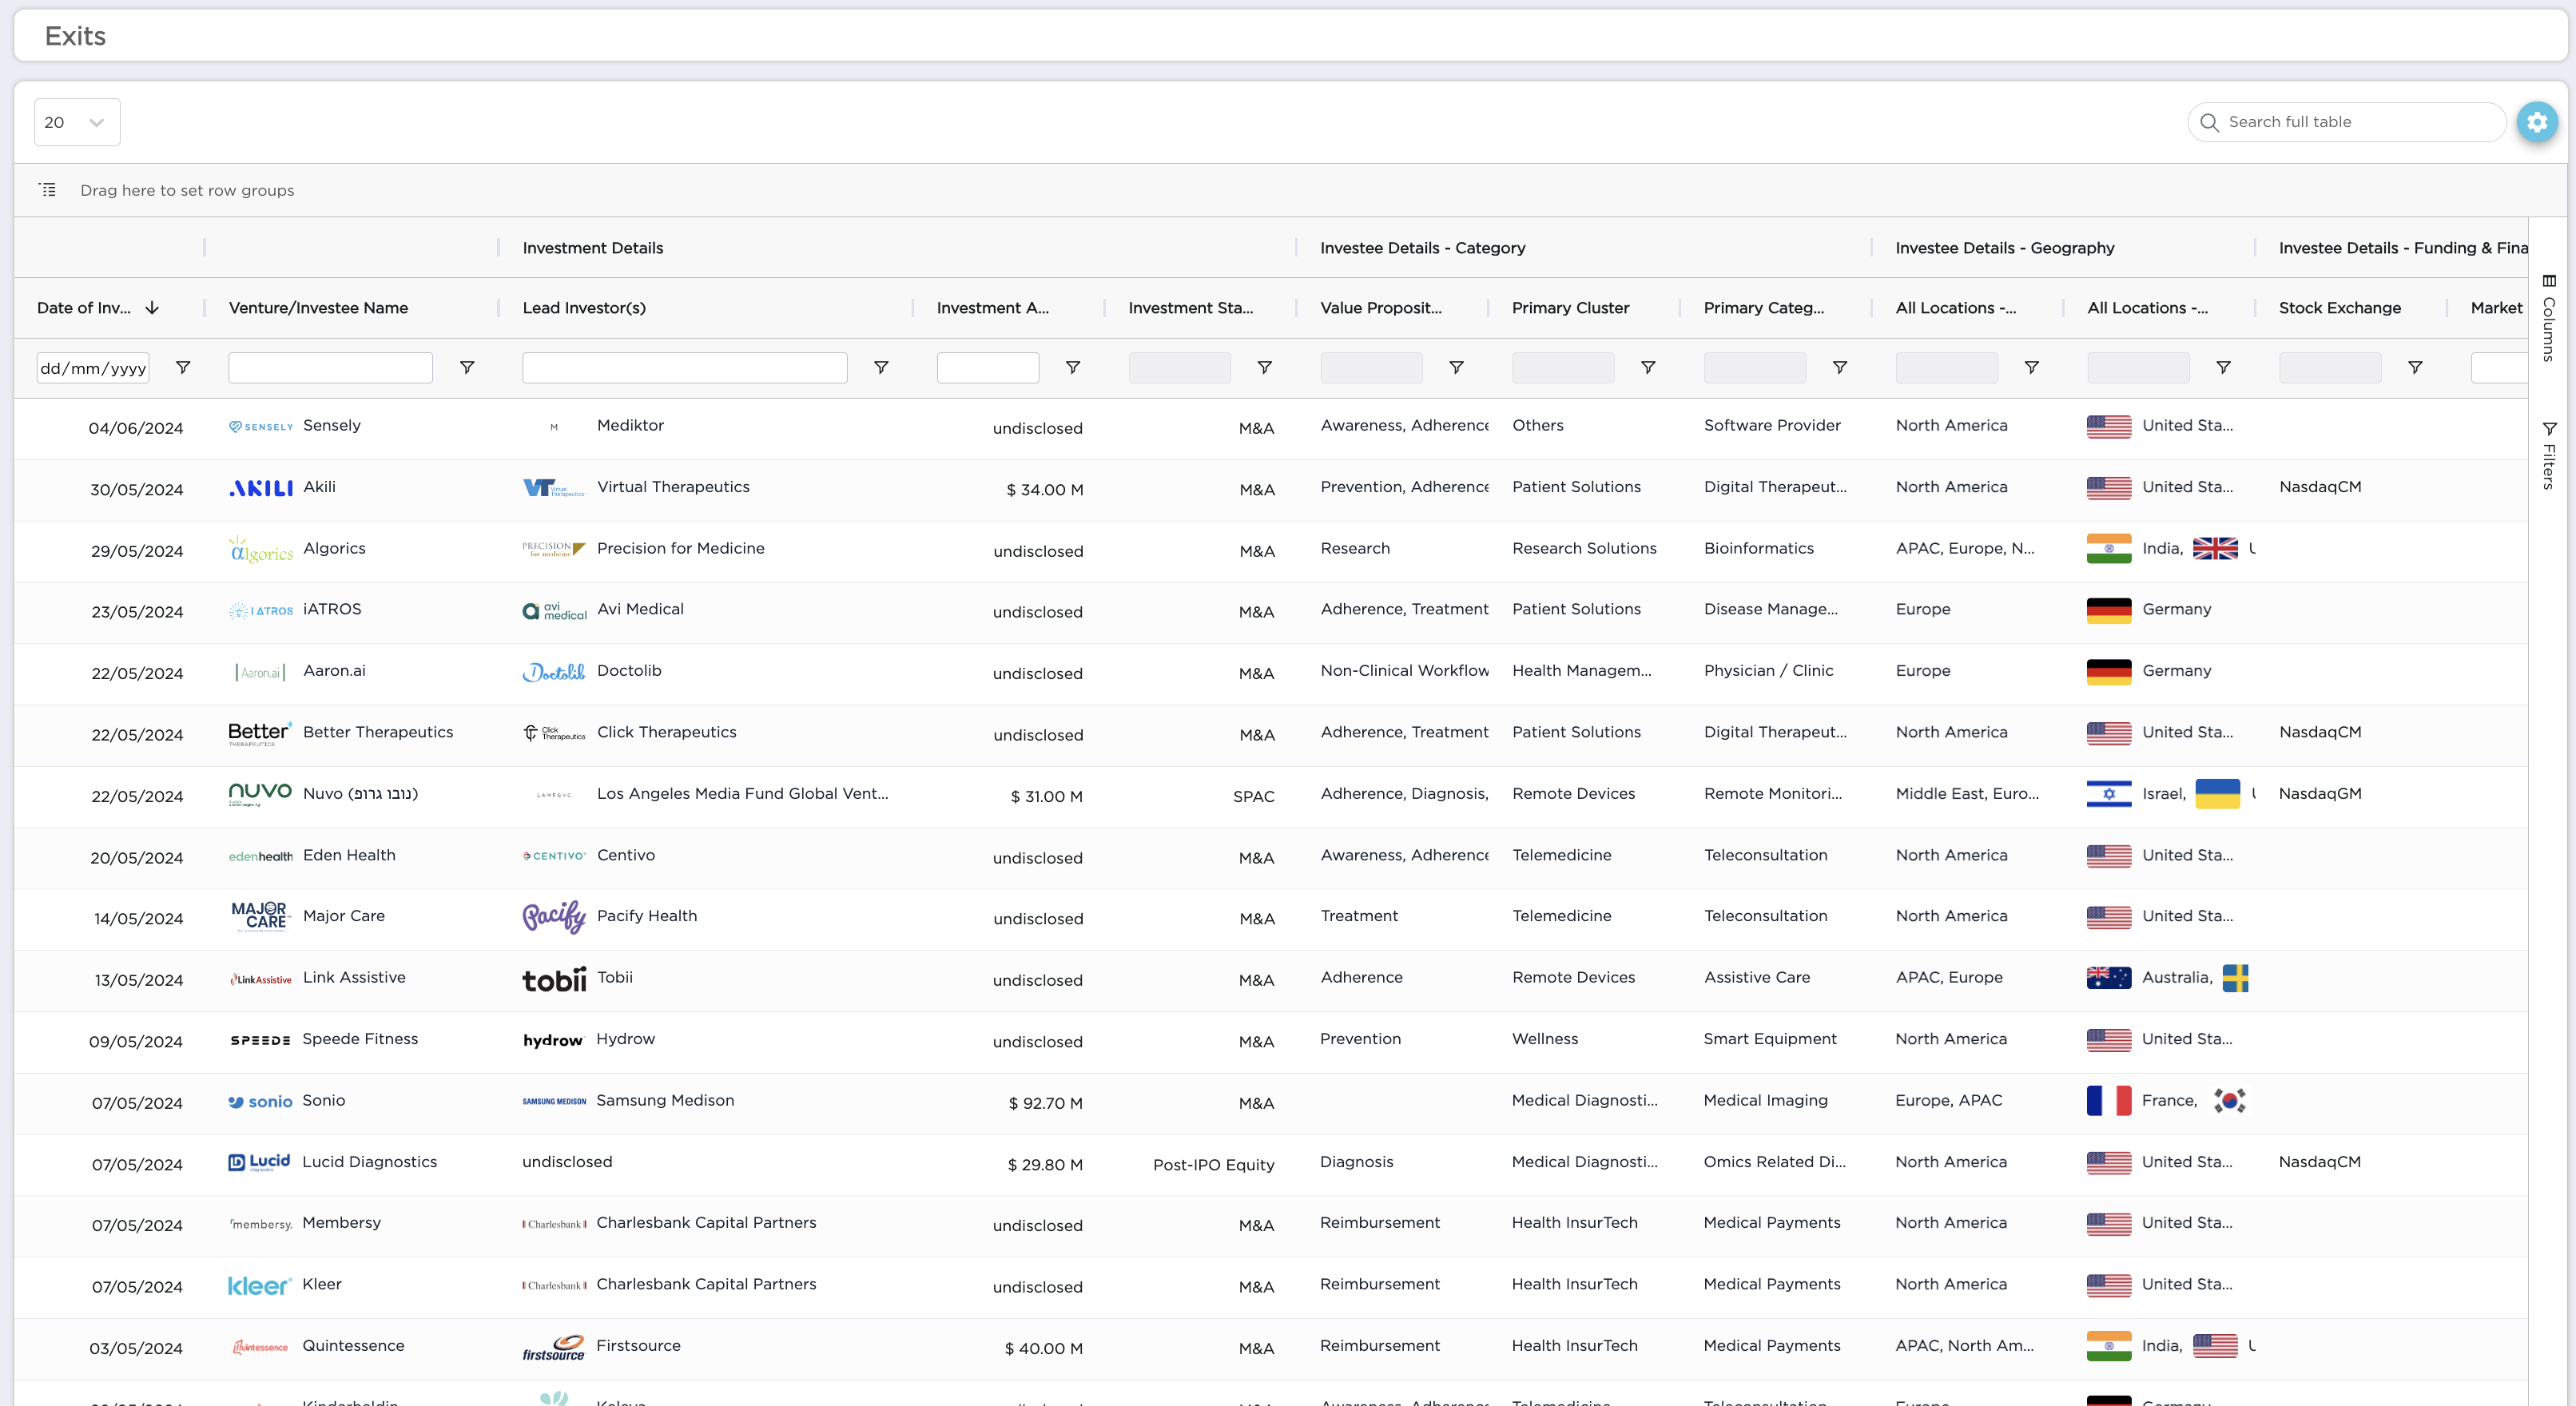This screenshot has width=2576, height=1406.
Task: Open filter for Investment Amount column
Action: 1073,368
